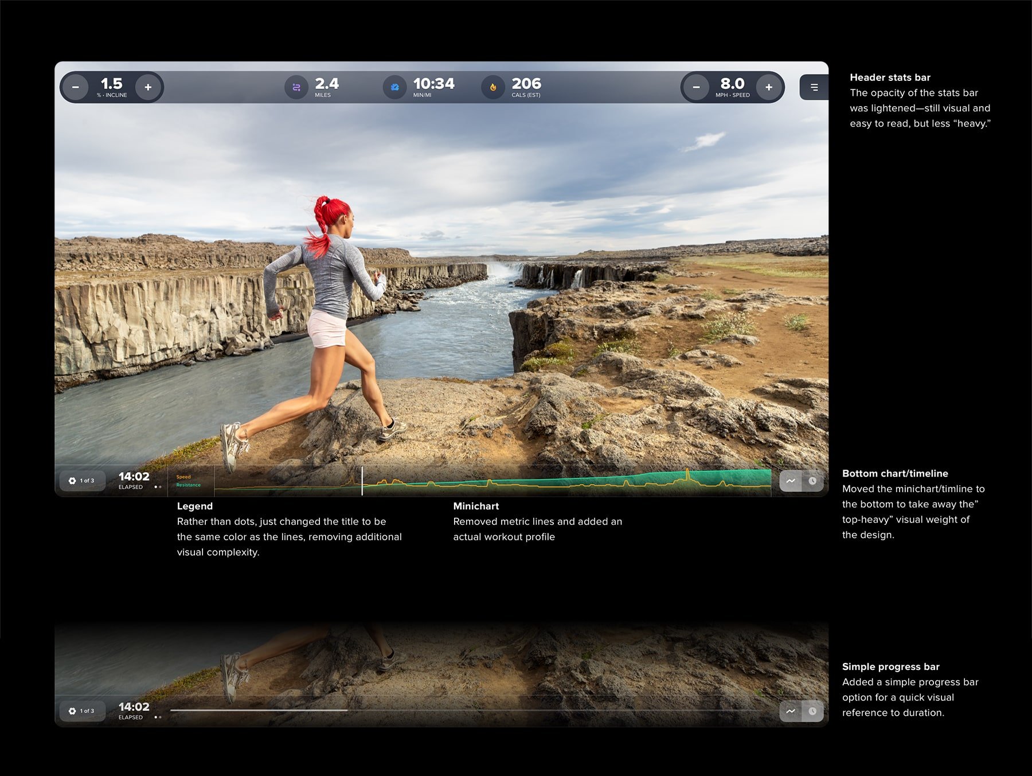The height and width of the screenshot is (776, 1032).
Task: Click the blue pace gauge icon next to 10:34
Action: click(x=394, y=87)
